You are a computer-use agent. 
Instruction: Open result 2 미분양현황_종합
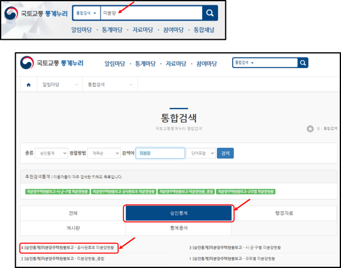[63, 259]
